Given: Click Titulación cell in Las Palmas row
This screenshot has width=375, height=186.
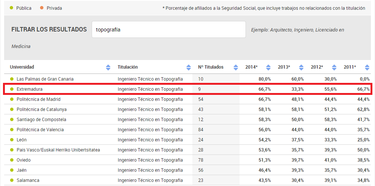Looking at the screenshot, I should [x=150, y=79].
